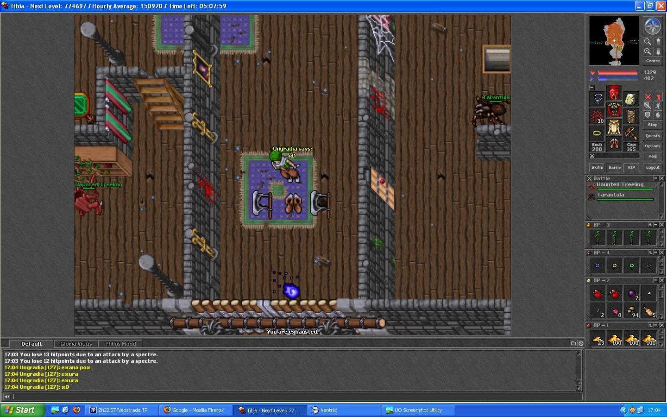Click chat scrollbar up arrow
This screenshot has height=417, width=667.
click(x=579, y=354)
